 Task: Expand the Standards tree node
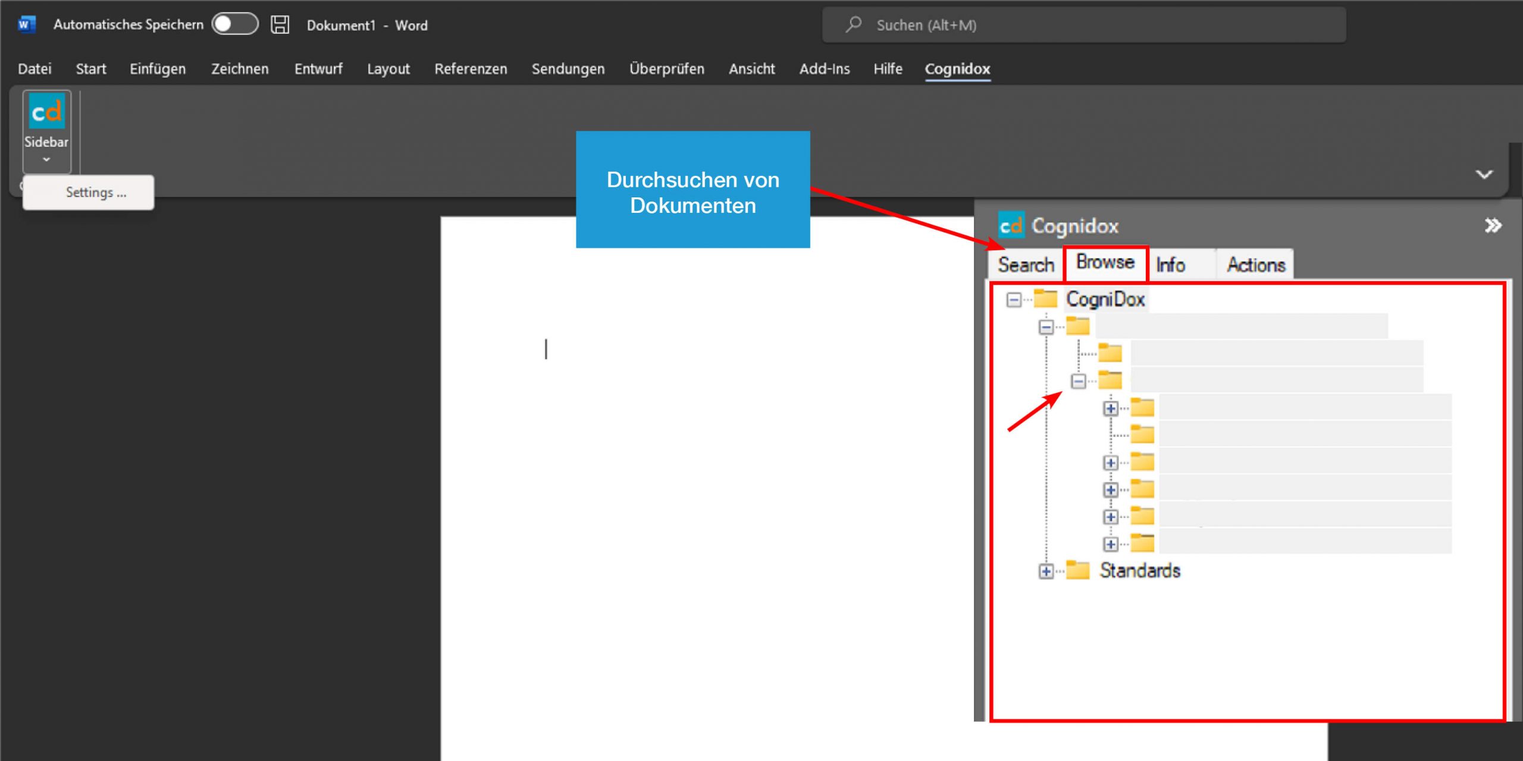[1045, 571]
